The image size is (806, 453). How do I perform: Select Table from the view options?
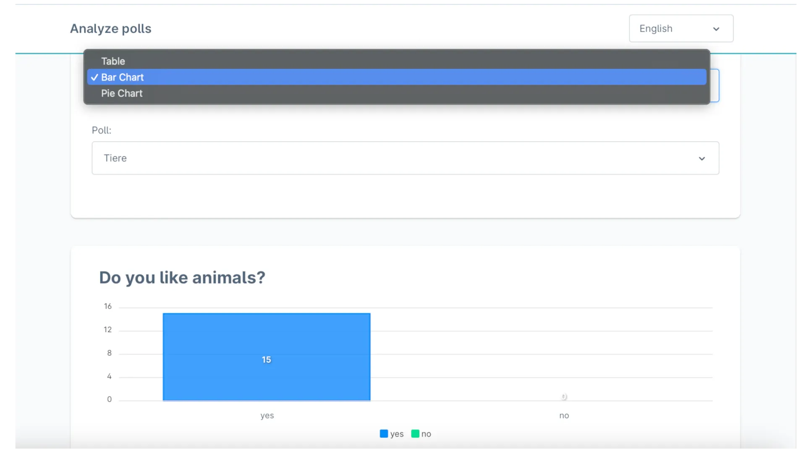[113, 61]
